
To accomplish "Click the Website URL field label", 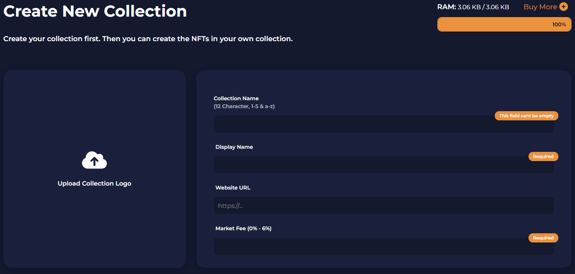I will (233, 188).
